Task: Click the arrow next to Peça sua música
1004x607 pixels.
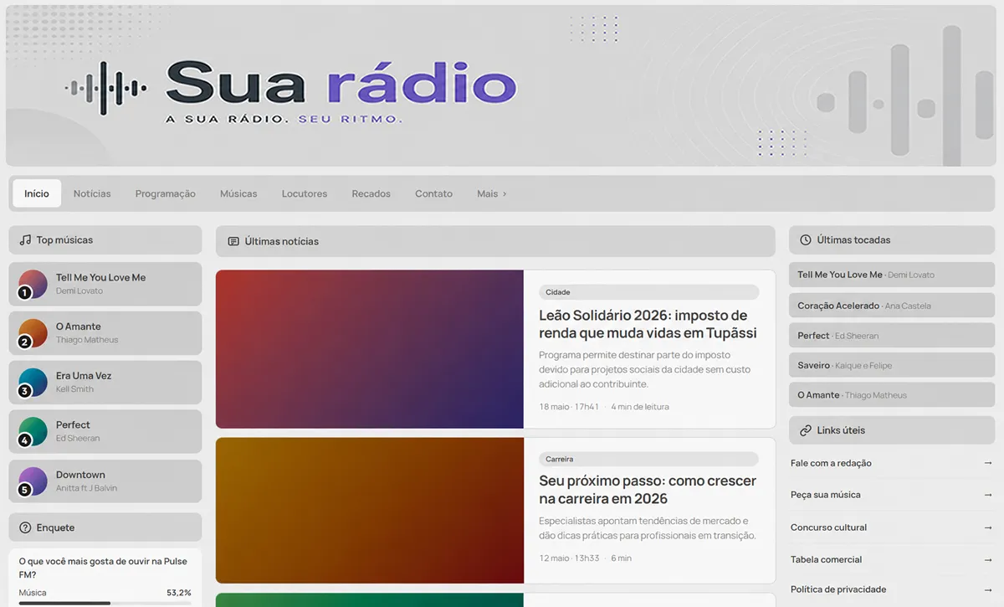Action: tap(988, 495)
